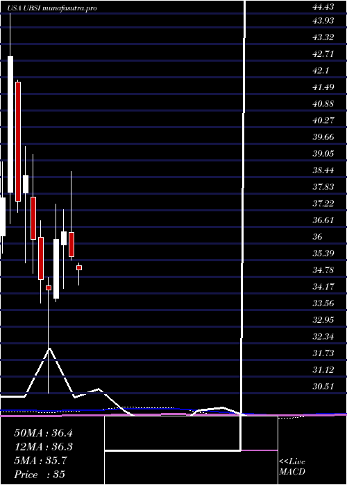This screenshot has height=485, width=347.
Task: Click the 31.73 price axis label
Action: point(323,353)
